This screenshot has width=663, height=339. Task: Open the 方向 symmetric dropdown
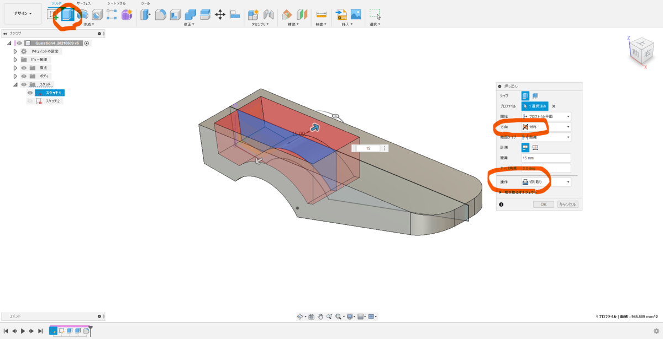546,127
